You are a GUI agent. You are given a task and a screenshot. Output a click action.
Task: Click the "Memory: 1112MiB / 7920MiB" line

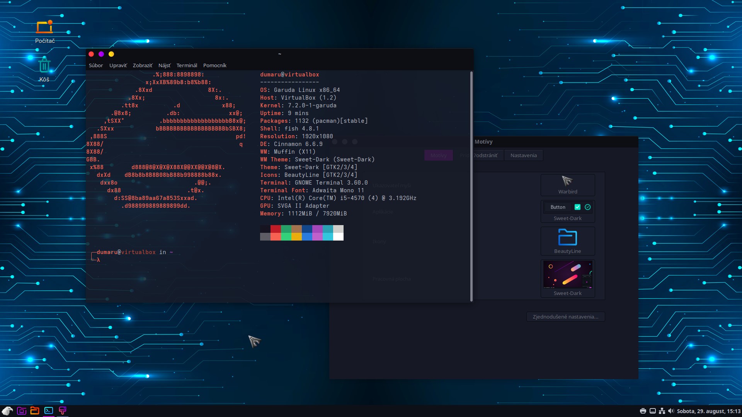[x=303, y=214]
